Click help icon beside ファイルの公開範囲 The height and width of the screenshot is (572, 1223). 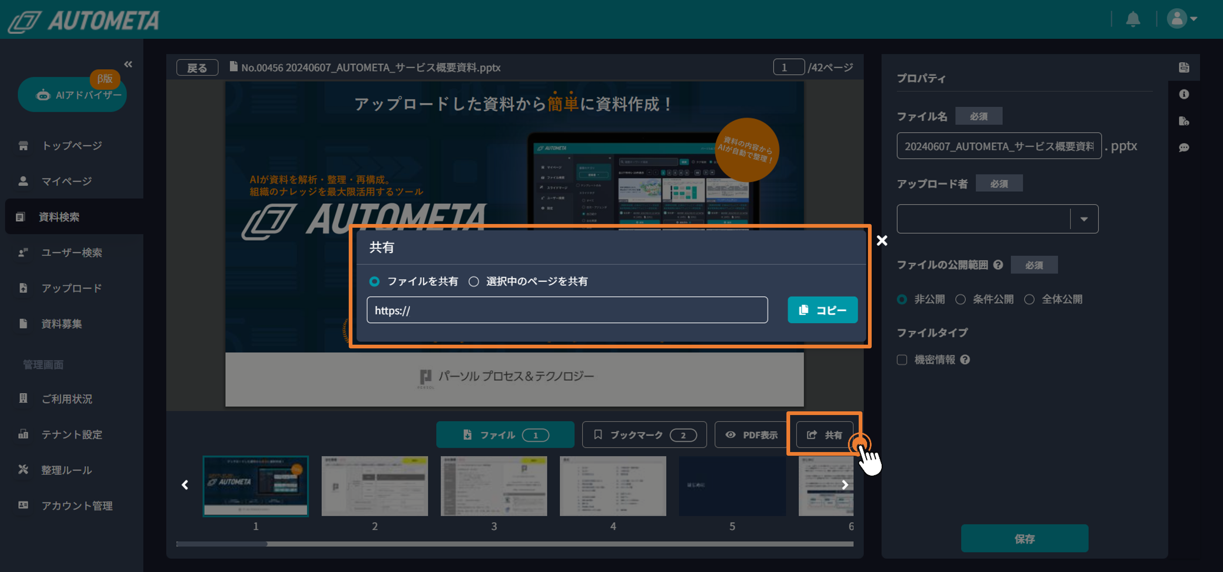point(998,265)
